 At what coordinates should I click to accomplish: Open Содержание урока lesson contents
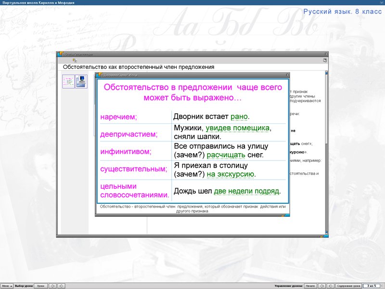click(348, 286)
